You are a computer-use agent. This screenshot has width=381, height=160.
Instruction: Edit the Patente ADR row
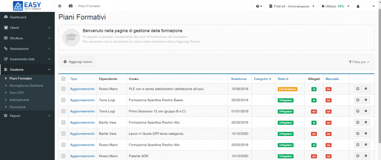pos(358,156)
